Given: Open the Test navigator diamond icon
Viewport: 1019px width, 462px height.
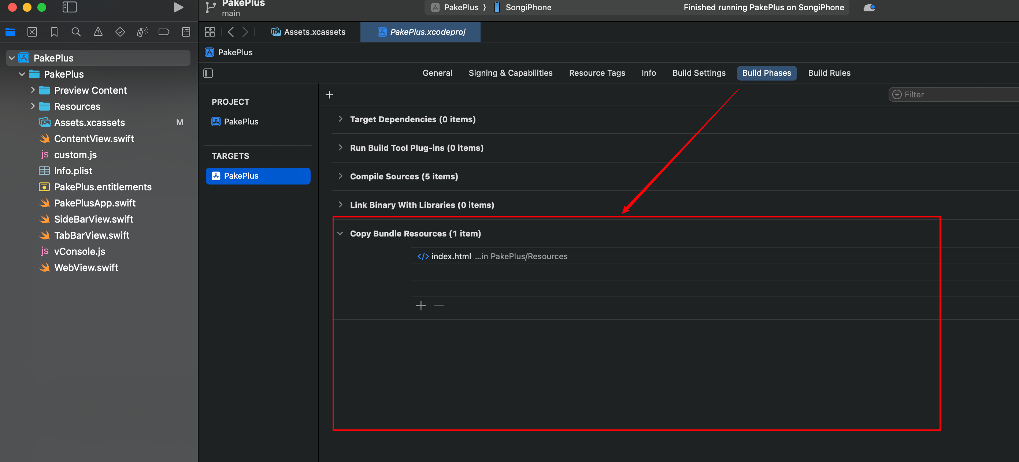Looking at the screenshot, I should pos(120,32).
